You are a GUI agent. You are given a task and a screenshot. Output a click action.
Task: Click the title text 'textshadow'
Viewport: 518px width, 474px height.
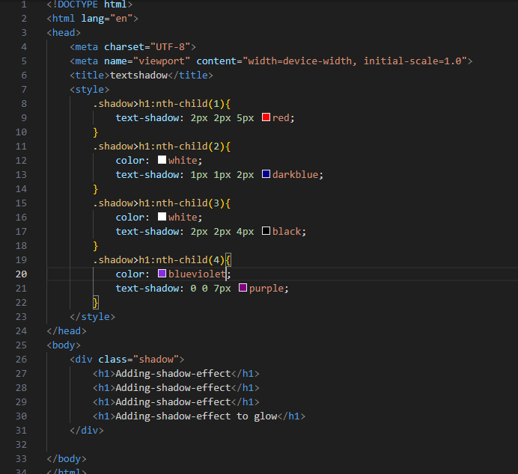[138, 76]
